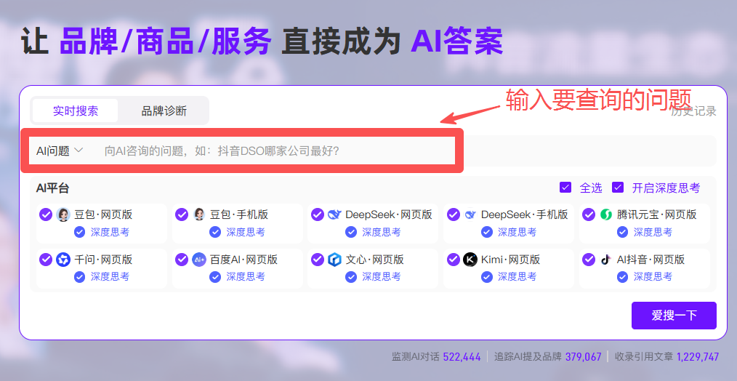Open the AI问题 dropdown
This screenshot has height=381, width=737.
(x=60, y=151)
